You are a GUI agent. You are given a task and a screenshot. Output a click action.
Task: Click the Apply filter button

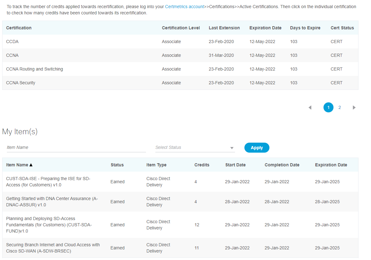(257, 148)
